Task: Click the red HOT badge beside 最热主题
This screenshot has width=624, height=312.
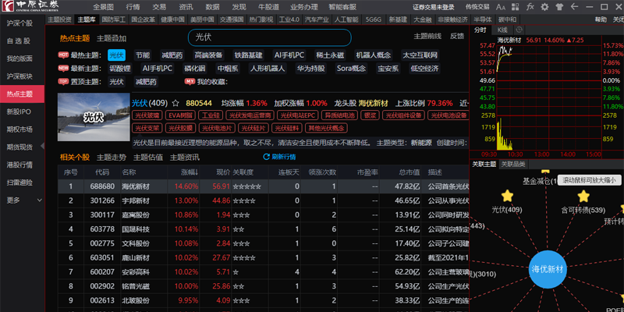Action: [x=63, y=55]
